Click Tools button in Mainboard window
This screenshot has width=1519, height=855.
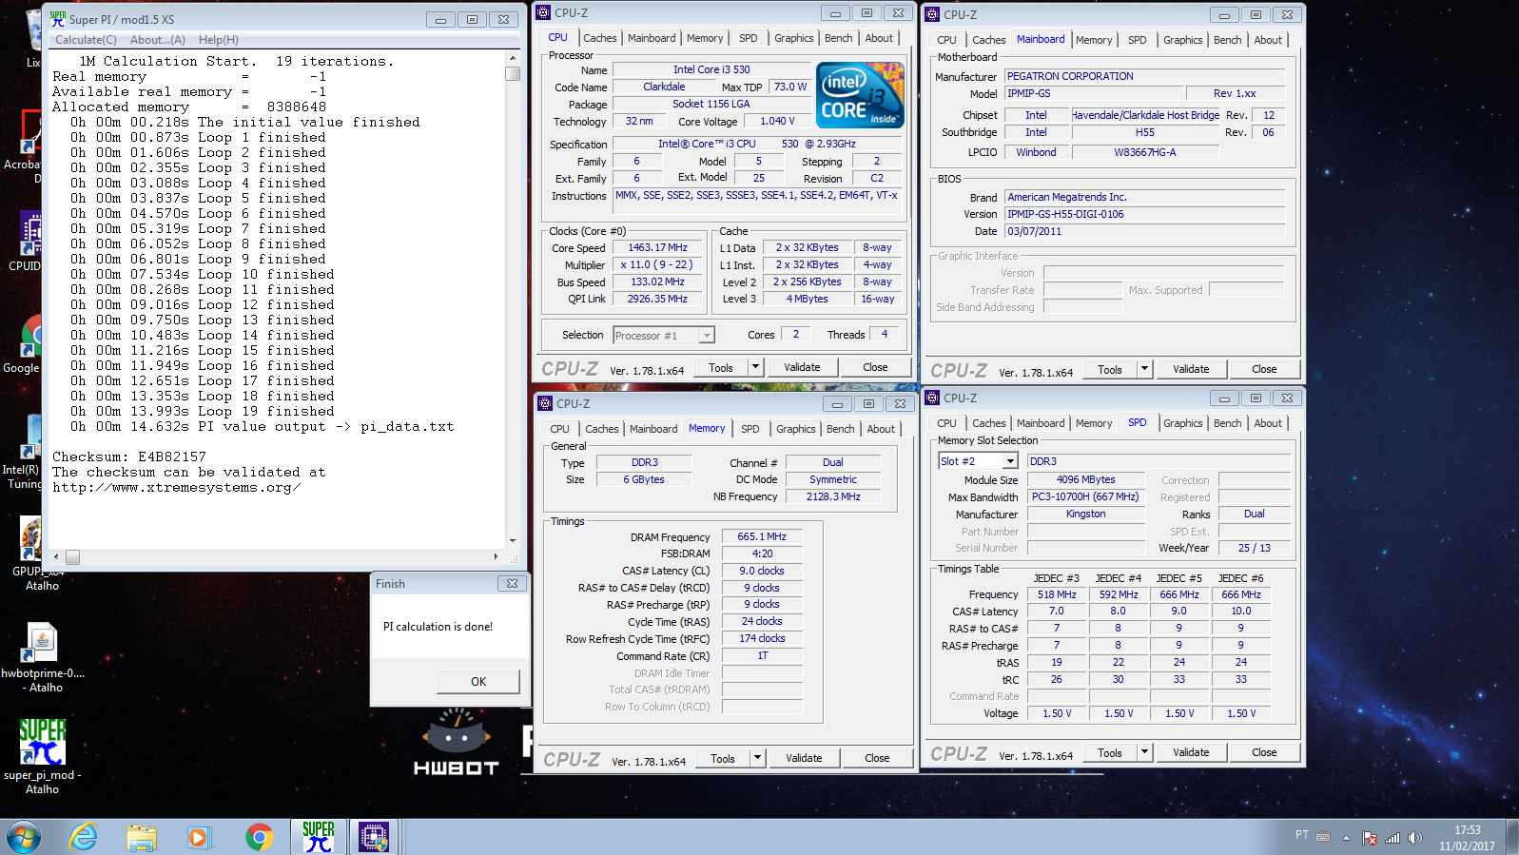click(1110, 369)
